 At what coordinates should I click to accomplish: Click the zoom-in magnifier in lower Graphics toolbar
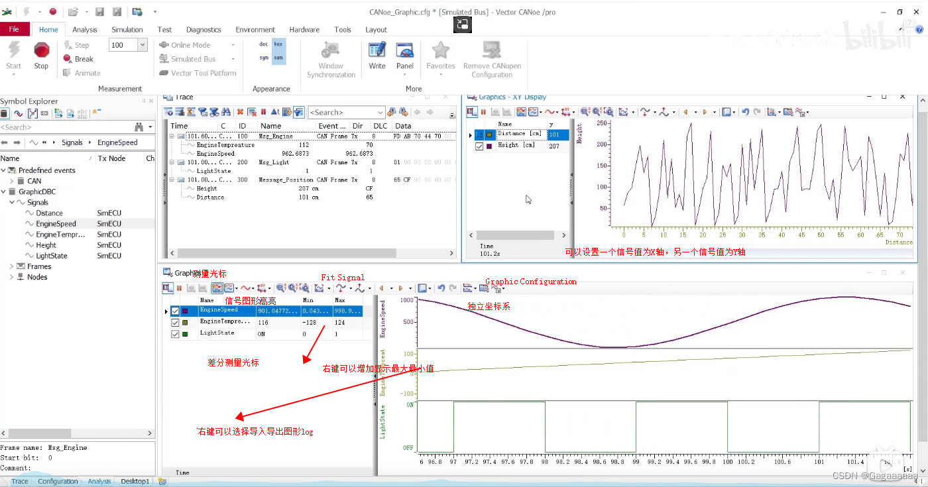292,288
